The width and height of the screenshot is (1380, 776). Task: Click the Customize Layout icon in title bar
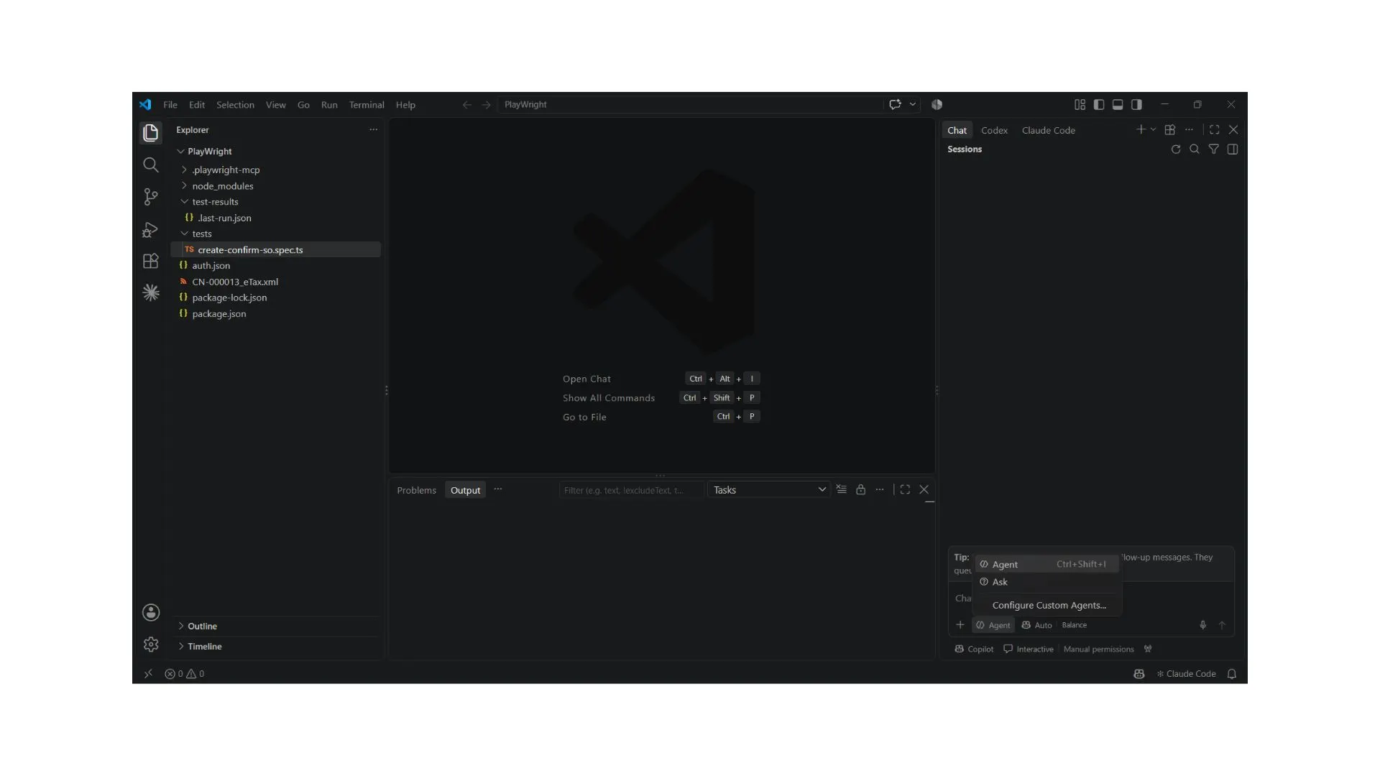(1080, 105)
